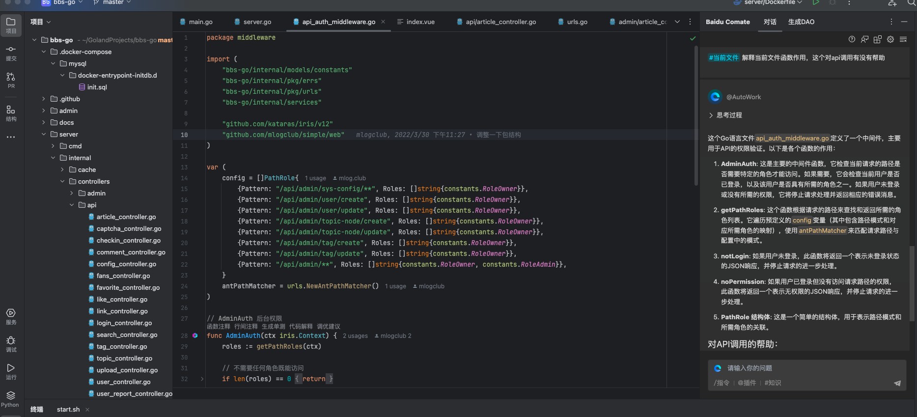Run the server/Dockerfile configuration with green play

(x=816, y=2)
